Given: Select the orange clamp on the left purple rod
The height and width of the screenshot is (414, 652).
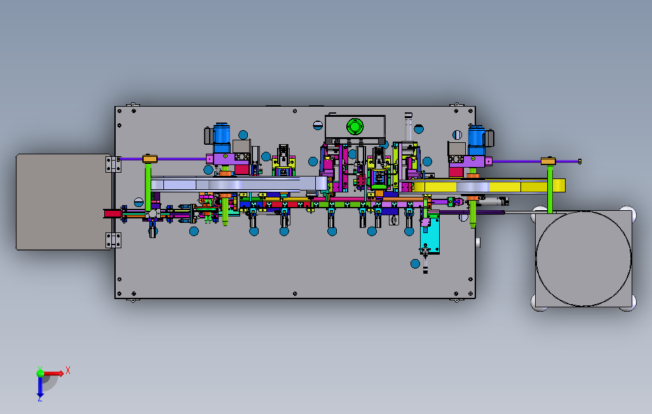Looking at the screenshot, I should tap(150, 159).
